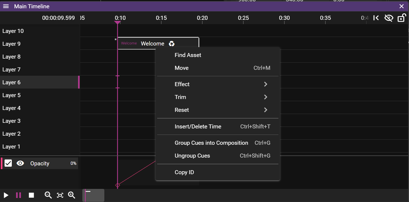This screenshot has width=409, height=202.
Task: Toggle the crossed-out eye visibility icon
Action: click(389, 18)
